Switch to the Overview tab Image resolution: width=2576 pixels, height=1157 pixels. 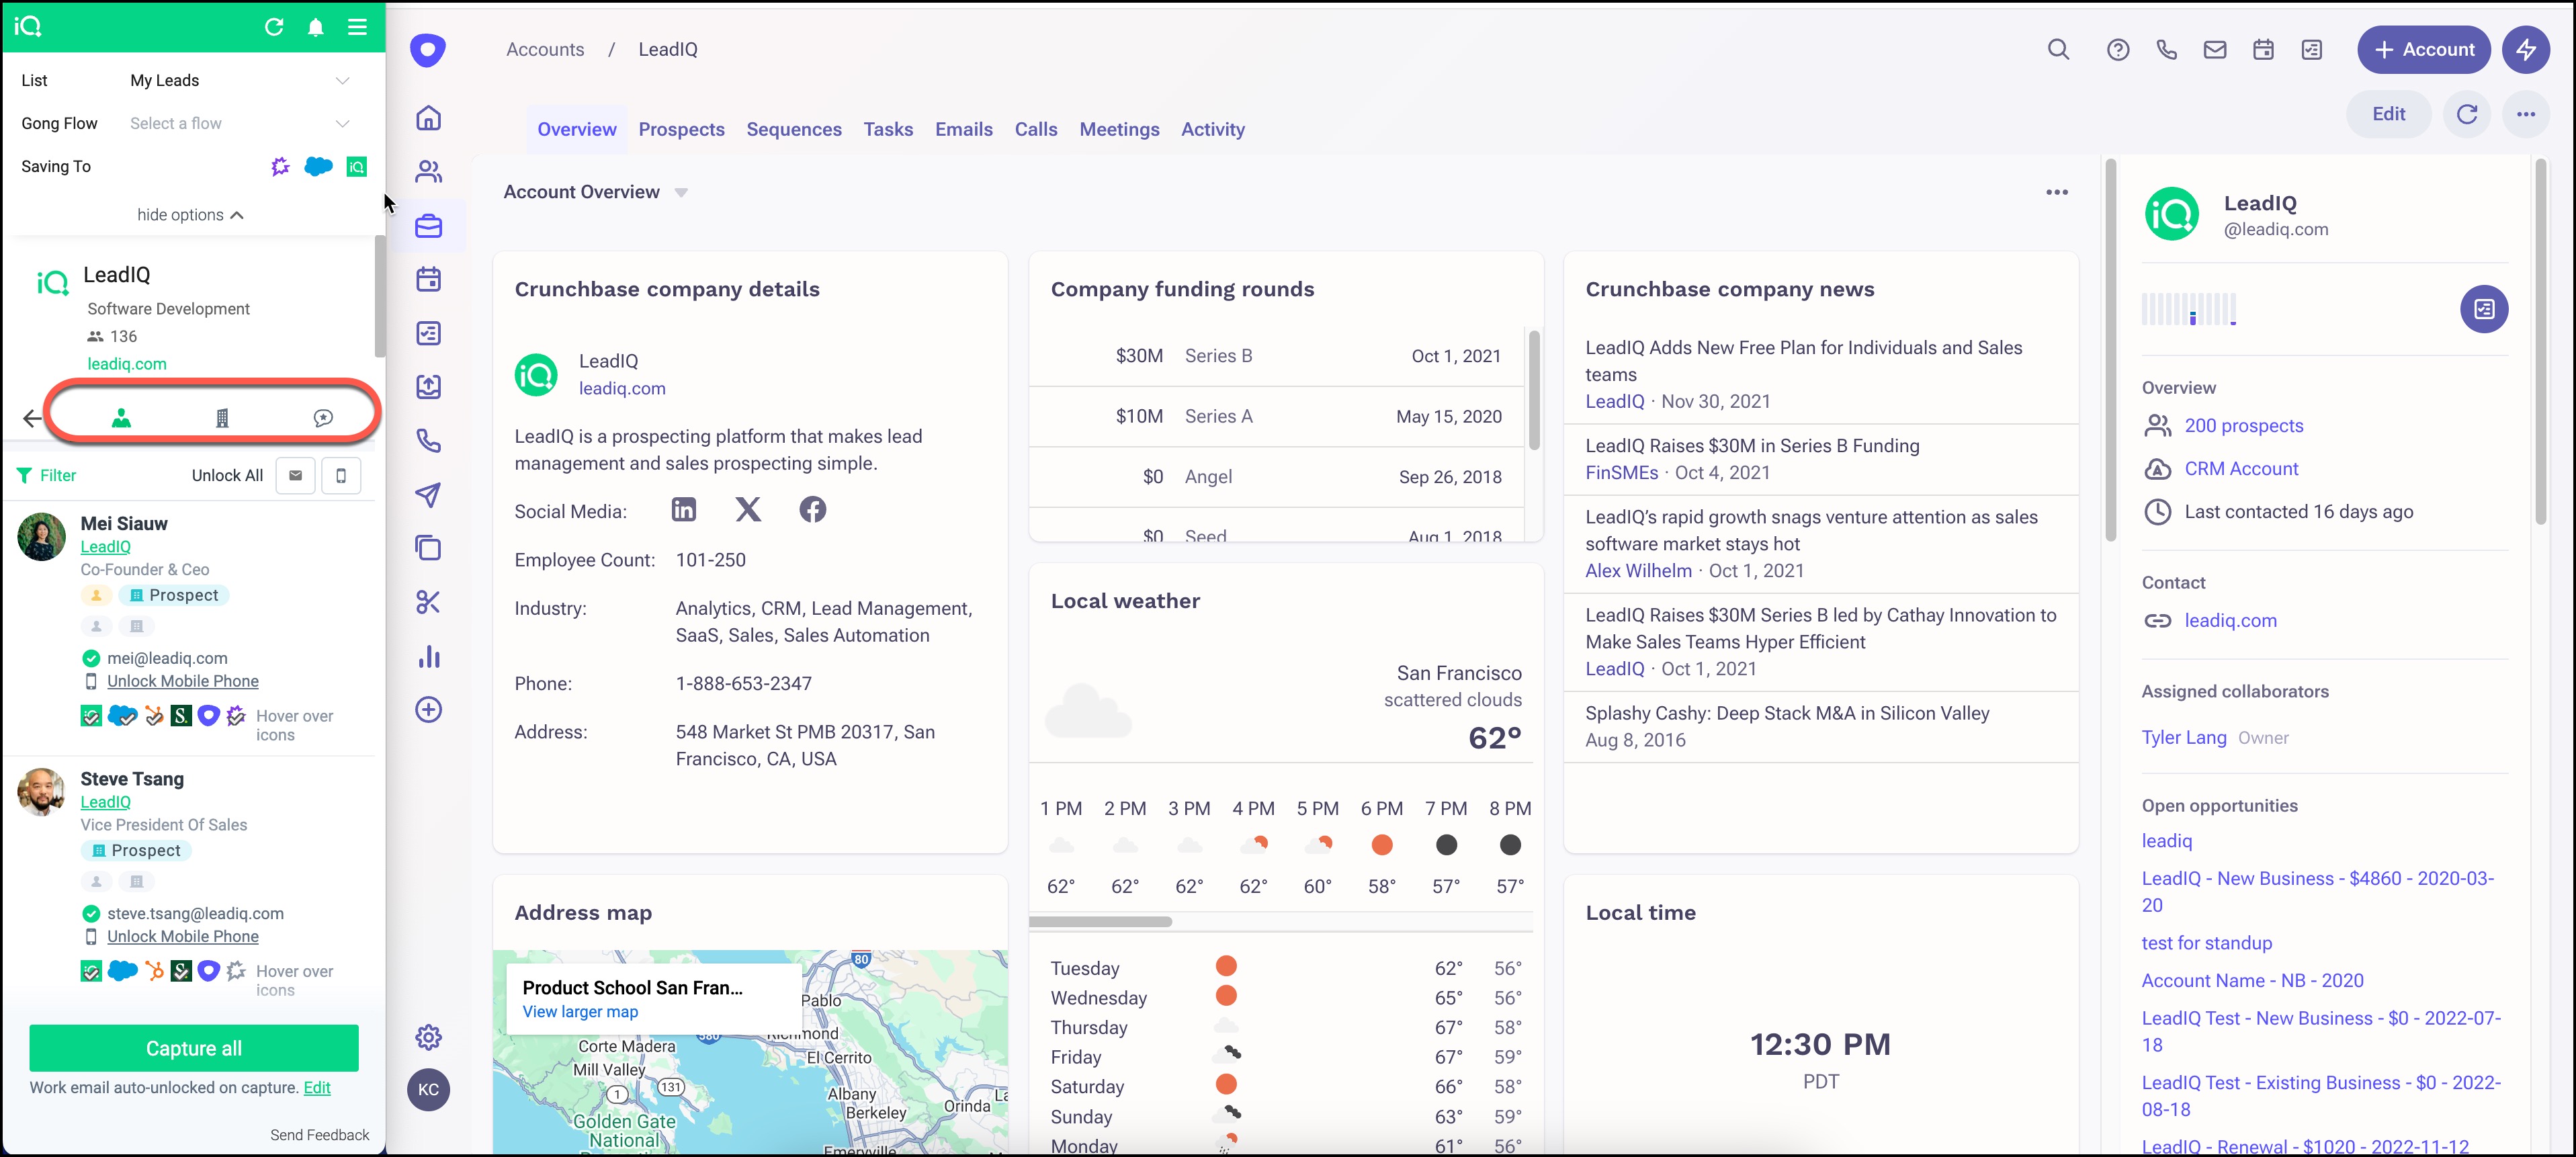pos(577,129)
